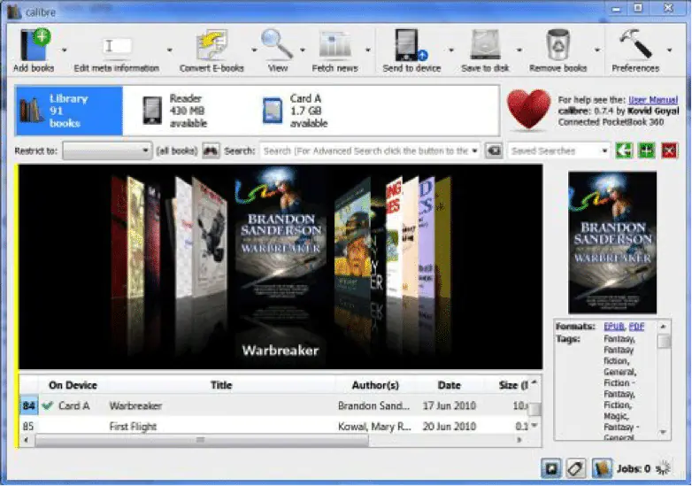Click the red heart donate icon

tap(528, 110)
